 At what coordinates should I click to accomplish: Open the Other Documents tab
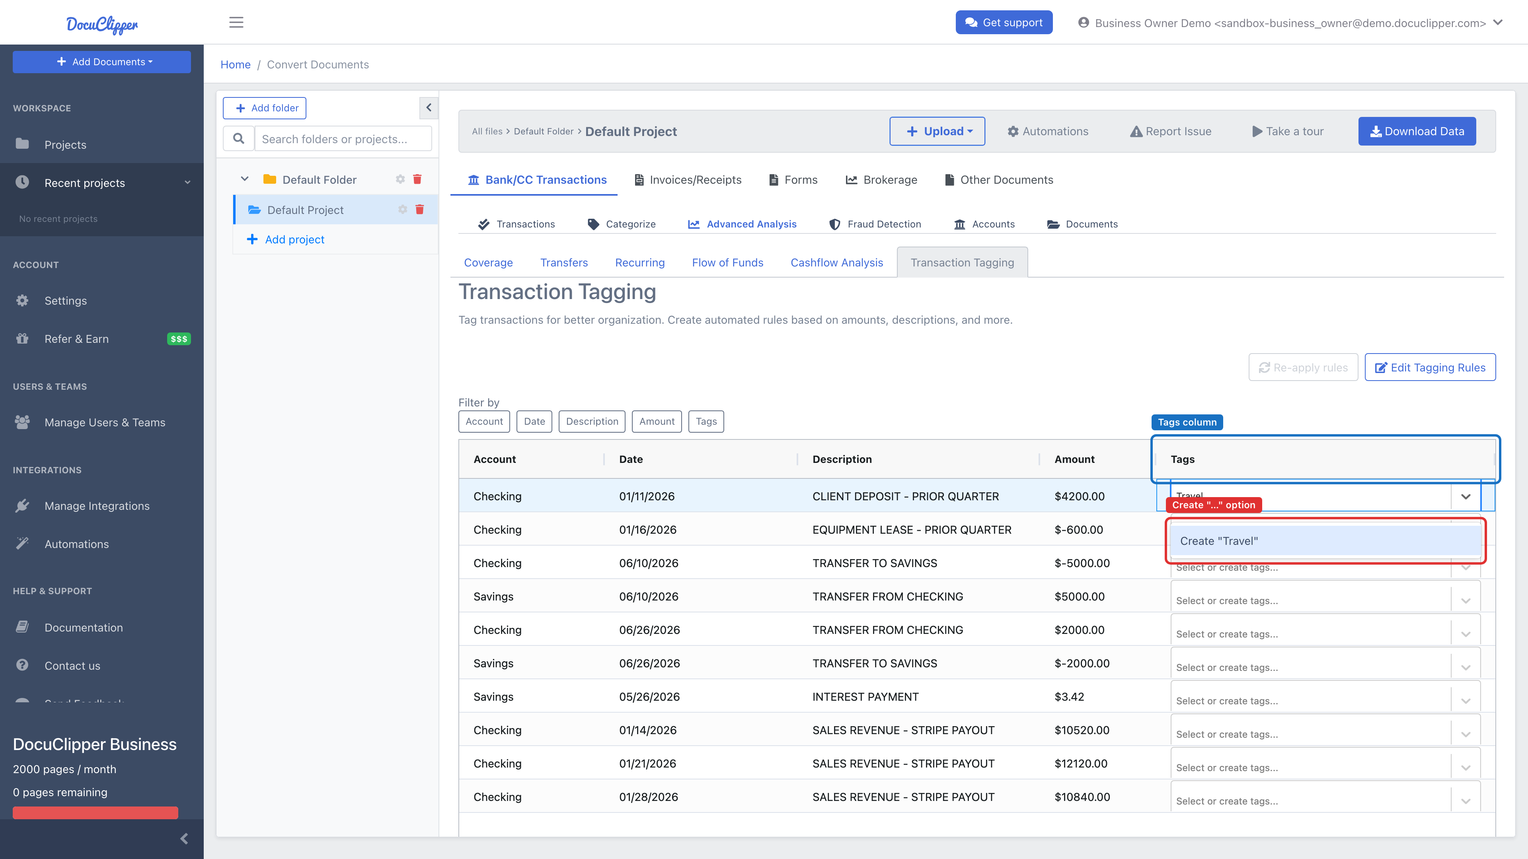point(999,180)
